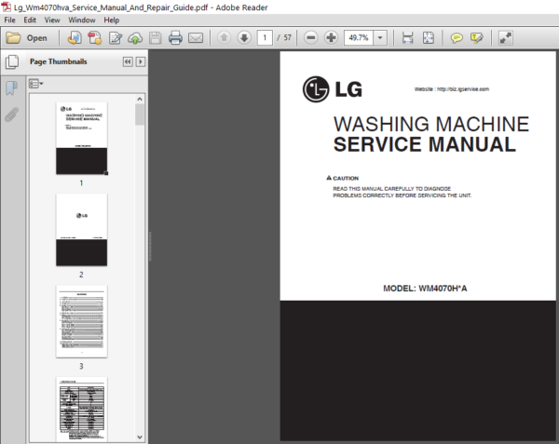This screenshot has width=559, height=444.
Task: Click the fit width scrolling icon
Action: pos(407,38)
